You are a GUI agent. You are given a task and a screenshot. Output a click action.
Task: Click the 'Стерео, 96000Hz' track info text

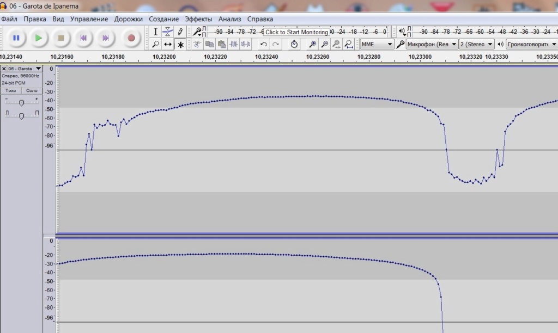20,76
